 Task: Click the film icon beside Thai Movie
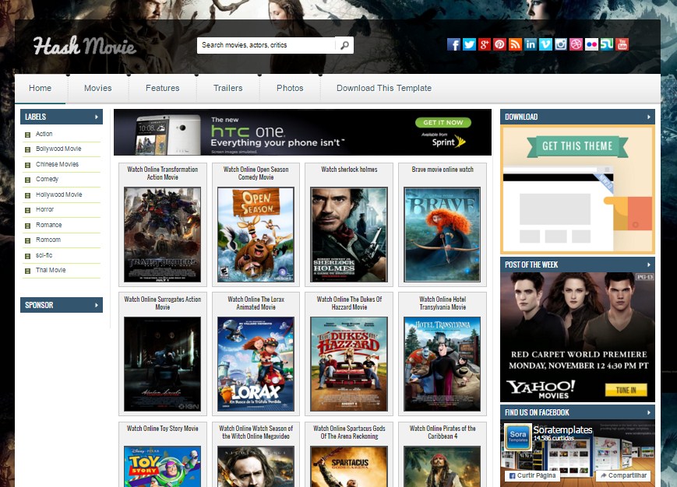[x=27, y=271]
